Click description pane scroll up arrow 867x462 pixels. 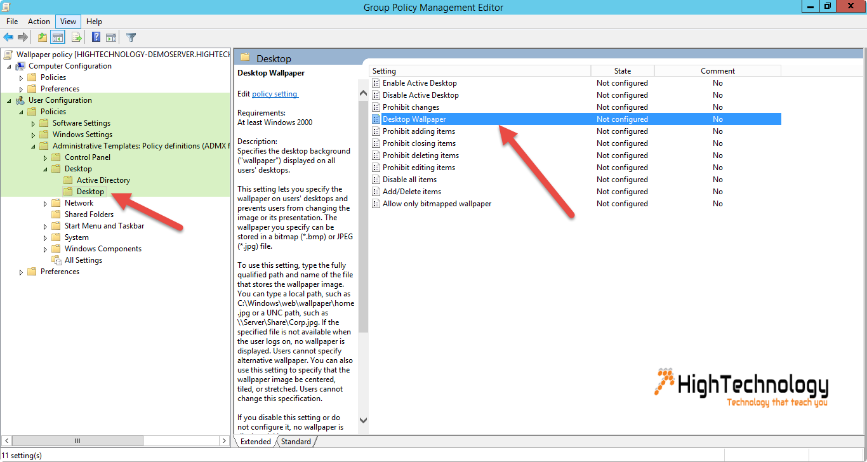(x=364, y=93)
